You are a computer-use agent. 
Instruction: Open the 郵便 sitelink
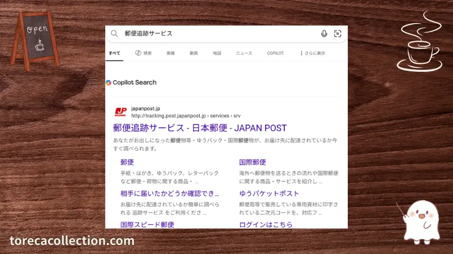(x=127, y=162)
